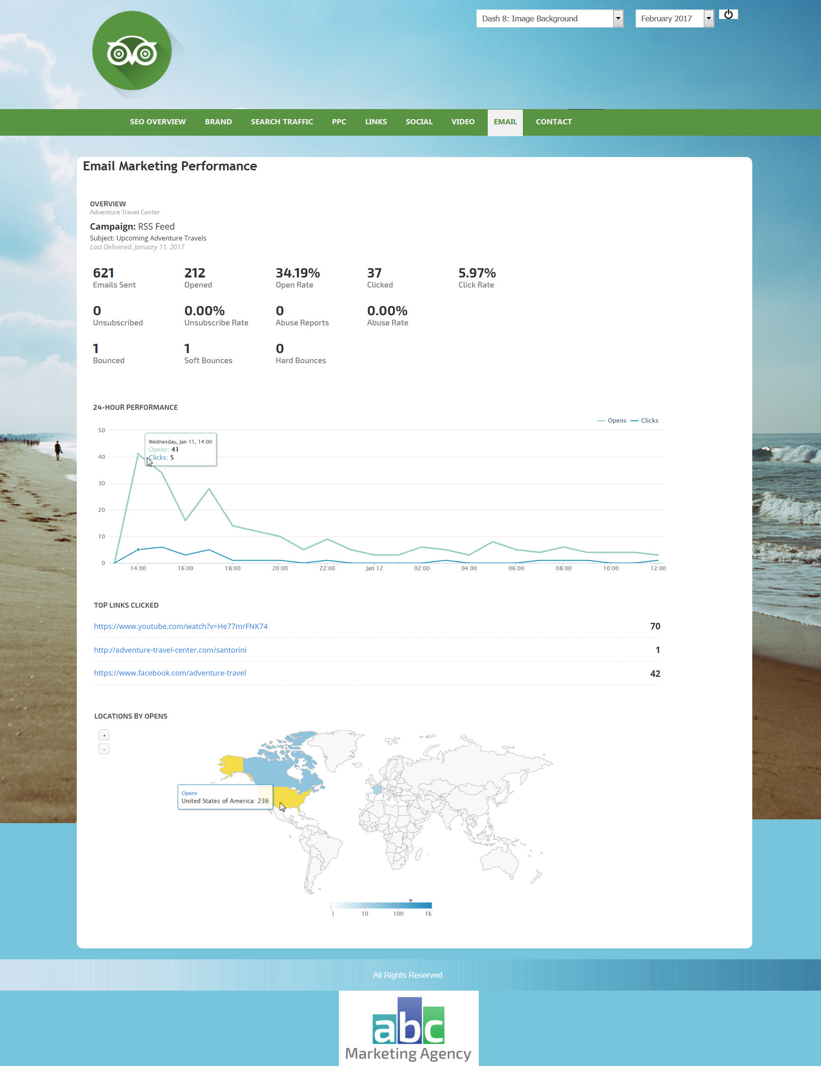Zoom in on the locations map
The width and height of the screenshot is (821, 1067).
pos(104,735)
